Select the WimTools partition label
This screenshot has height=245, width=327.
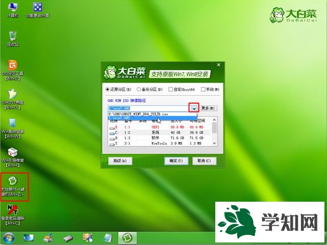[159, 144]
